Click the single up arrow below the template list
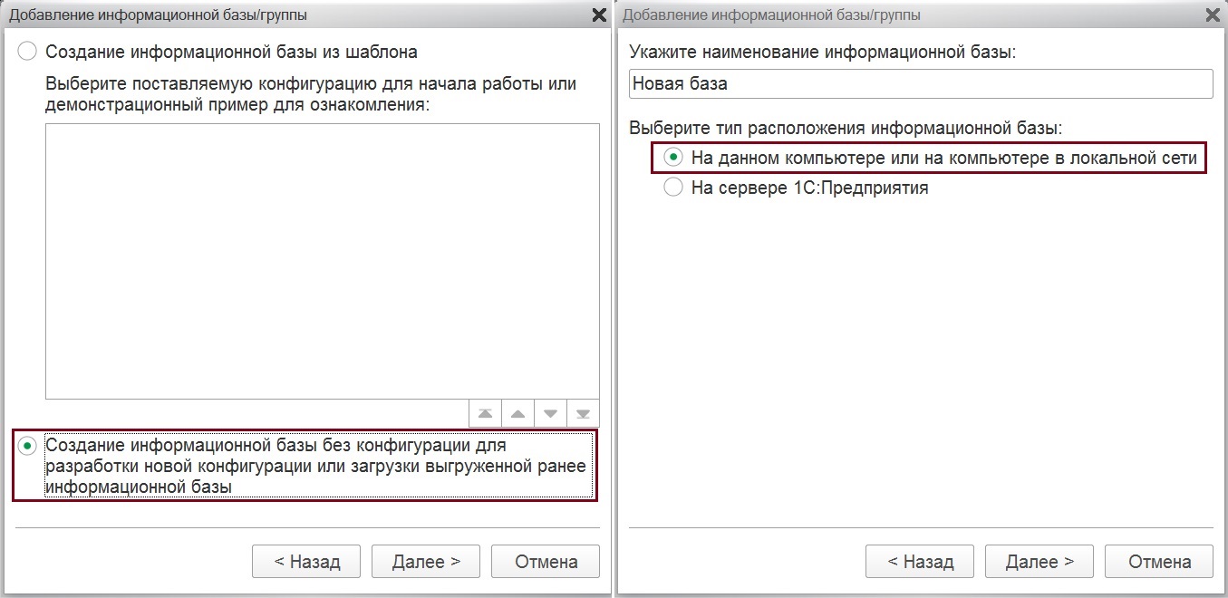The height and width of the screenshot is (598, 1228). [x=517, y=414]
